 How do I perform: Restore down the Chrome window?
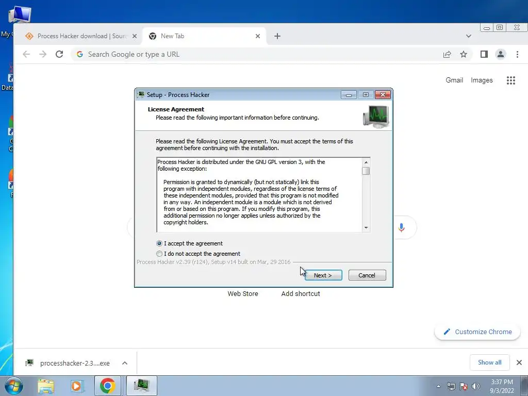[500, 28]
